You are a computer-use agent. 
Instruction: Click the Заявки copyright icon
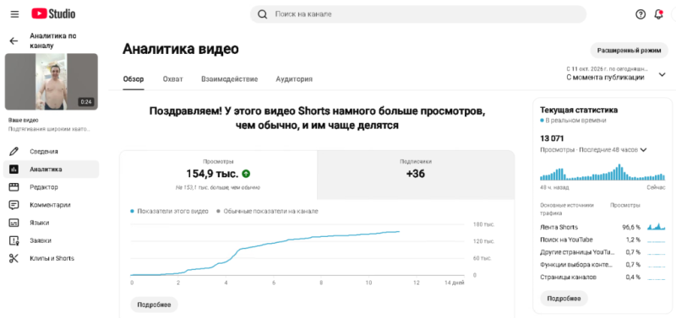tap(14, 240)
